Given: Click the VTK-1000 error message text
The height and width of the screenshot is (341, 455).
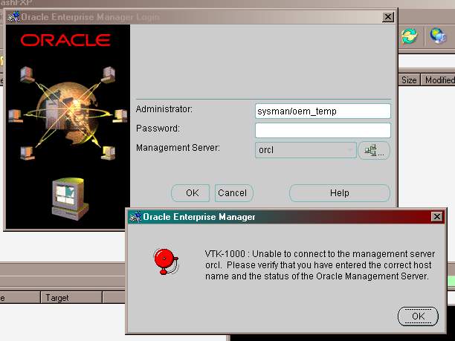Looking at the screenshot, I should 320,265.
